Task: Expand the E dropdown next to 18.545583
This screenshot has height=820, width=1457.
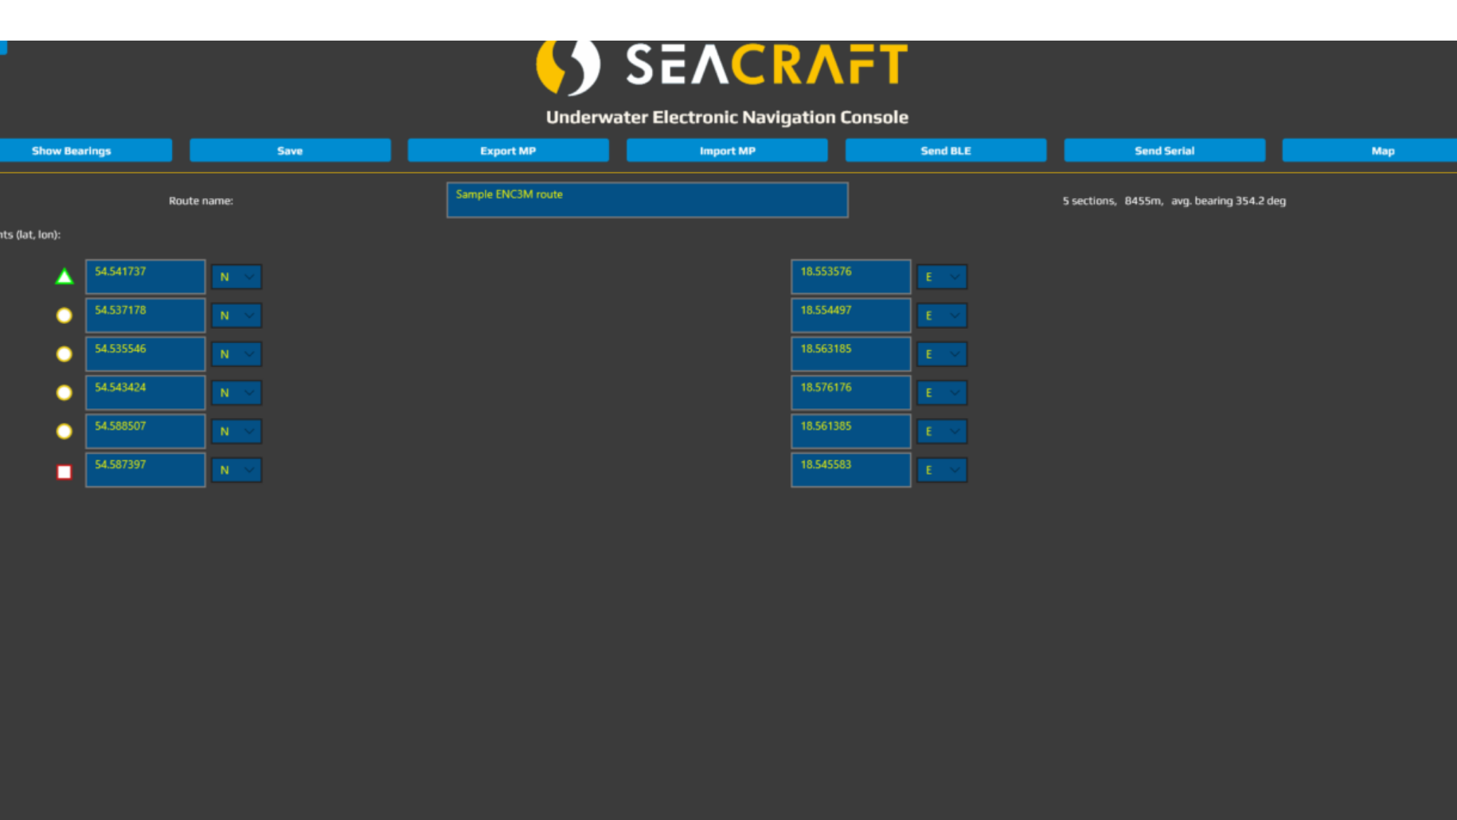Action: click(x=942, y=470)
